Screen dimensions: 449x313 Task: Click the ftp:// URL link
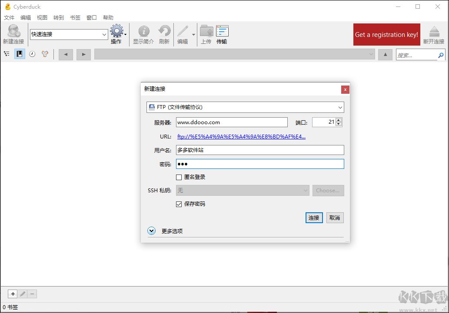click(241, 136)
